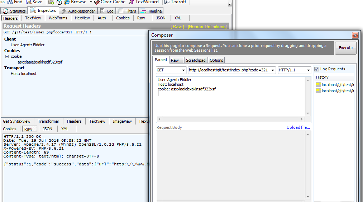
Task: Open the Auth inspector tab
Action: [102, 18]
